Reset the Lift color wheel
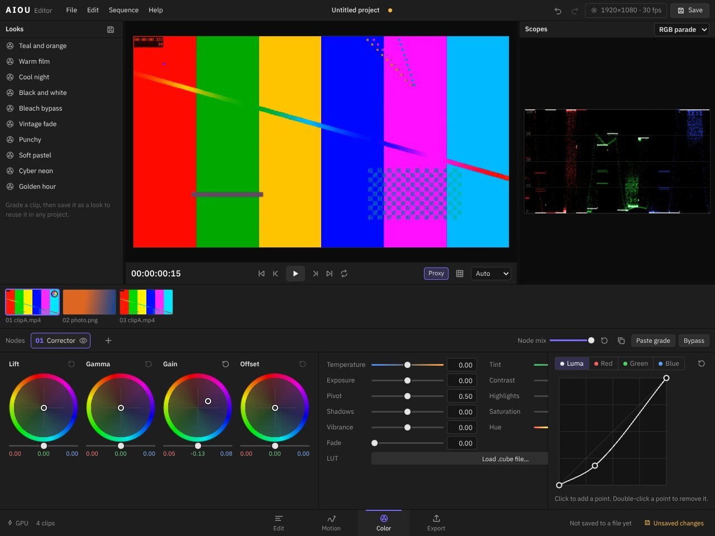The width and height of the screenshot is (715, 536). [71, 364]
